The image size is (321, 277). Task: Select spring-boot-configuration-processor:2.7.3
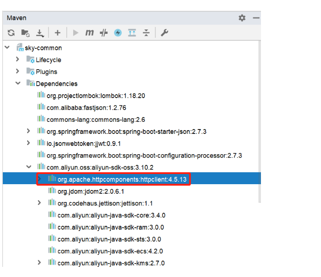click(144, 156)
